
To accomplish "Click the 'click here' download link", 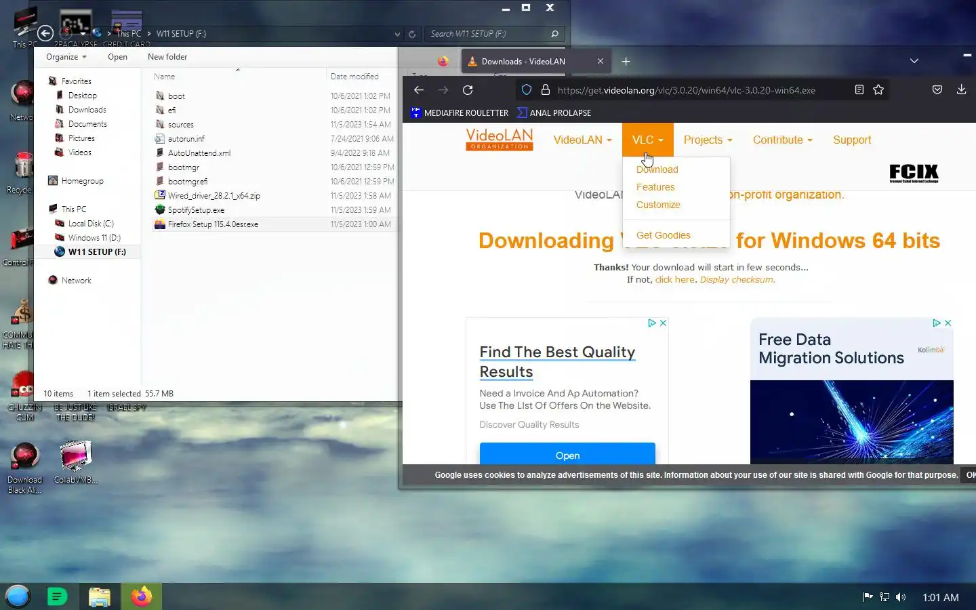I will click(x=674, y=279).
